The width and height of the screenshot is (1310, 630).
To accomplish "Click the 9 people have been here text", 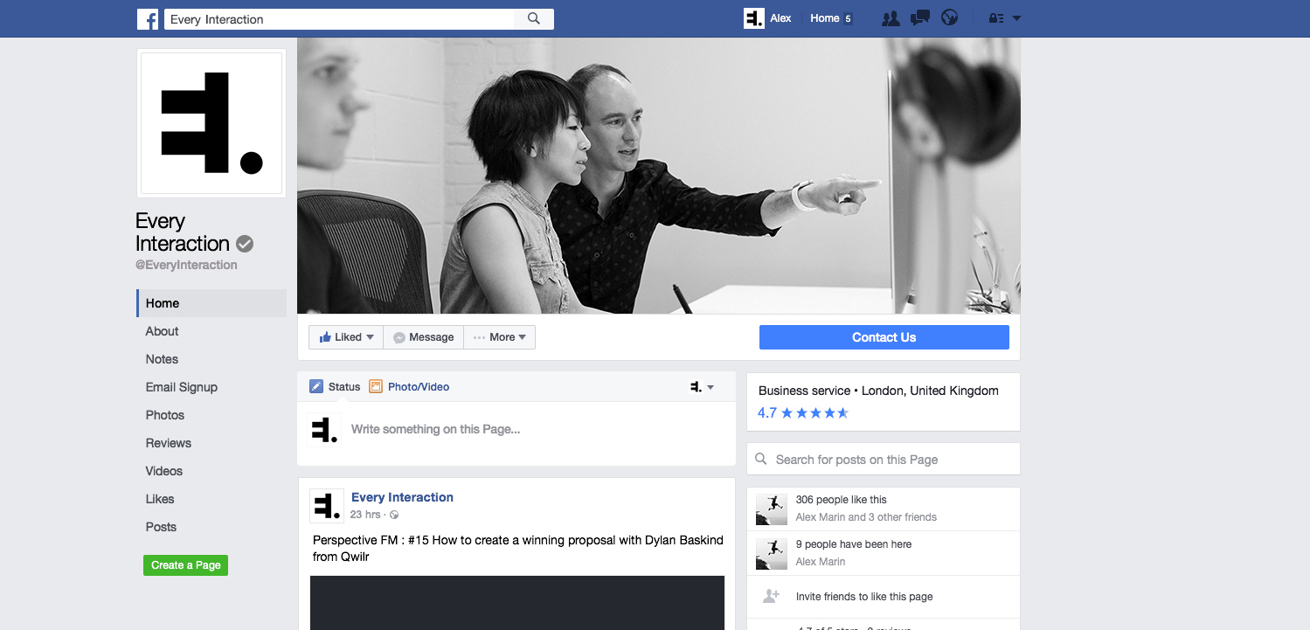I will [854, 544].
